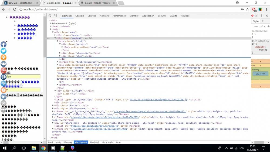Click the Google Plus share icon
The width and height of the screenshot is (270, 152).
pyautogui.click(x=4, y=70)
